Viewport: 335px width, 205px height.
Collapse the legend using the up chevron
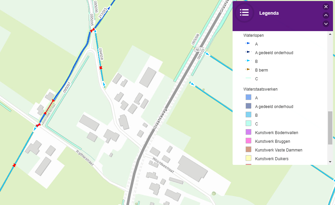pos(326,15)
